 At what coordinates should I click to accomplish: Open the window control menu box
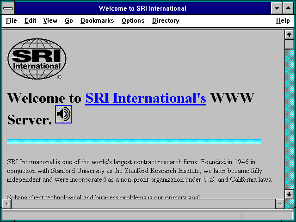pos(8,8)
